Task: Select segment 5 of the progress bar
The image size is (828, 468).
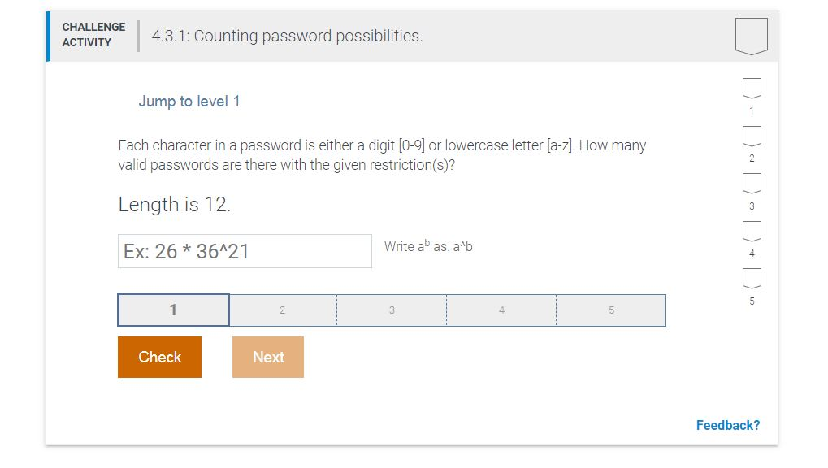Action: tap(611, 310)
